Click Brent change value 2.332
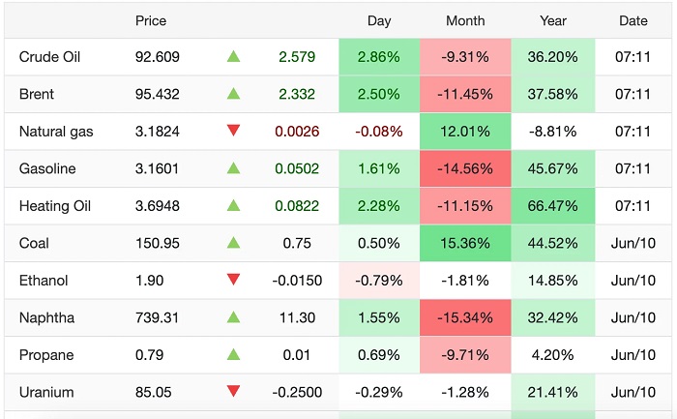Screen dimensions: 677x419 click(297, 94)
